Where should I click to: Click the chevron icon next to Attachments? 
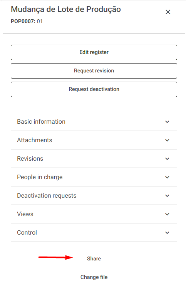pos(167,140)
